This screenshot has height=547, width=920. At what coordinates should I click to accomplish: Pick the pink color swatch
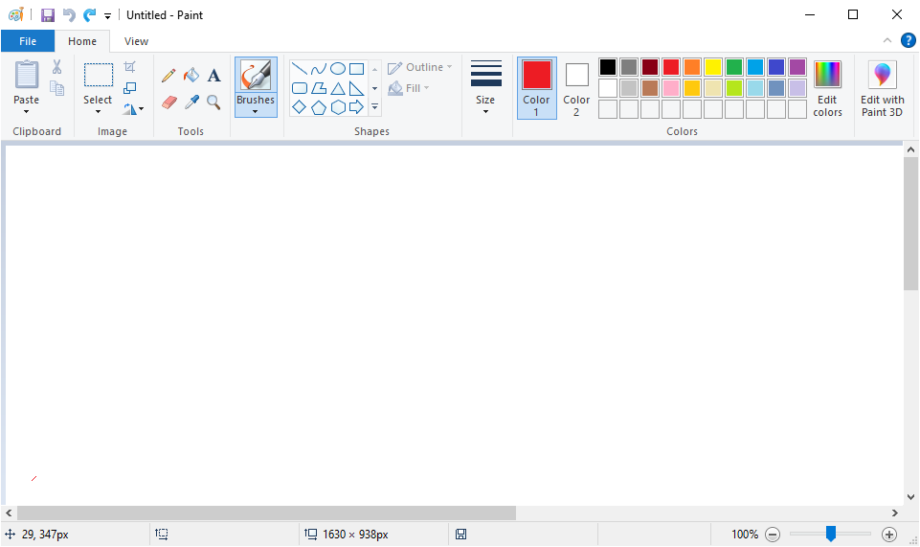[671, 88]
